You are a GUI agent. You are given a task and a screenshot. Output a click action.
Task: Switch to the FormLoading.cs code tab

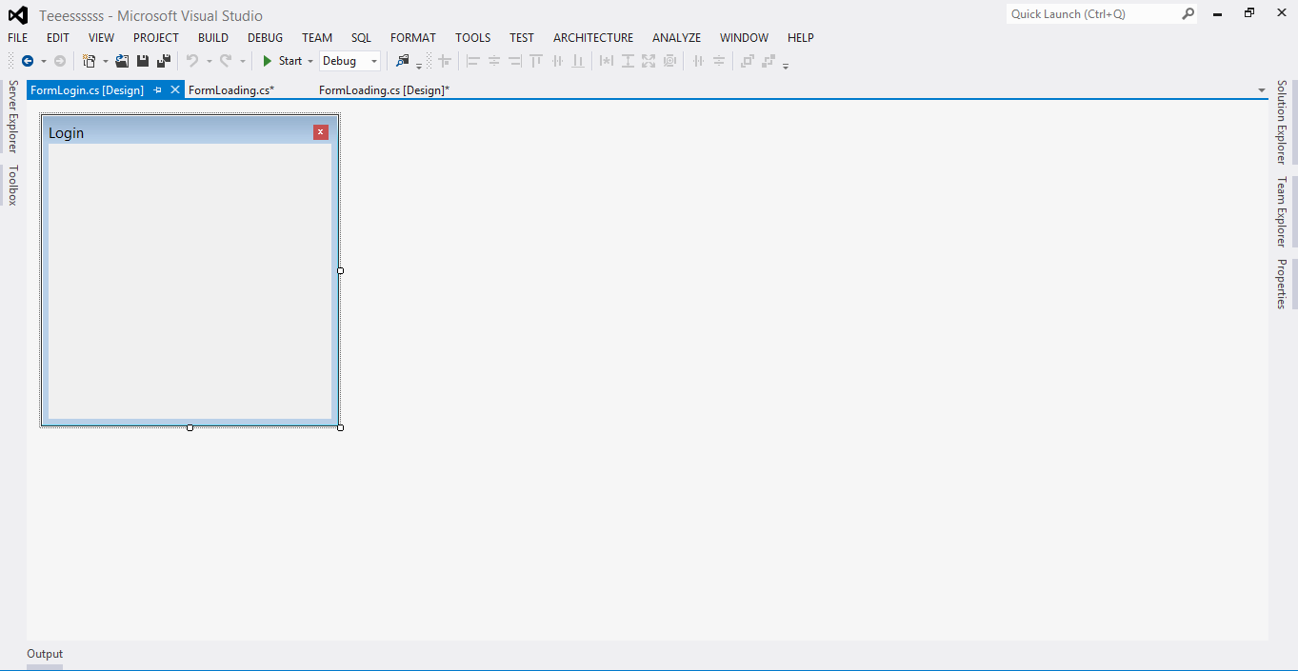click(x=231, y=89)
